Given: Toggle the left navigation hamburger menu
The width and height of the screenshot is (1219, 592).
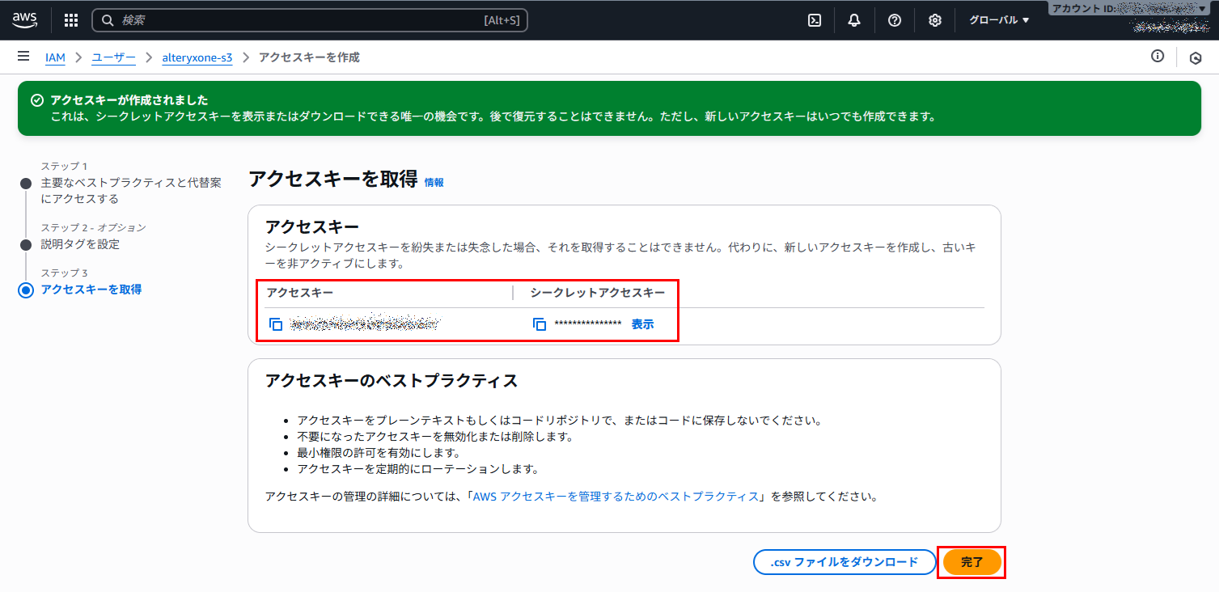Looking at the screenshot, I should point(23,57).
